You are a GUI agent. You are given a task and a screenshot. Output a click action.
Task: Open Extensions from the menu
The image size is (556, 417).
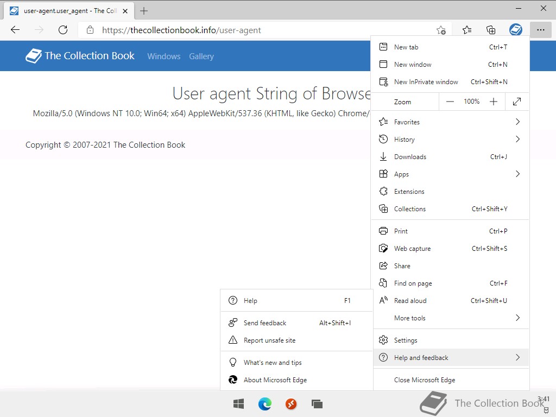[x=450, y=191]
